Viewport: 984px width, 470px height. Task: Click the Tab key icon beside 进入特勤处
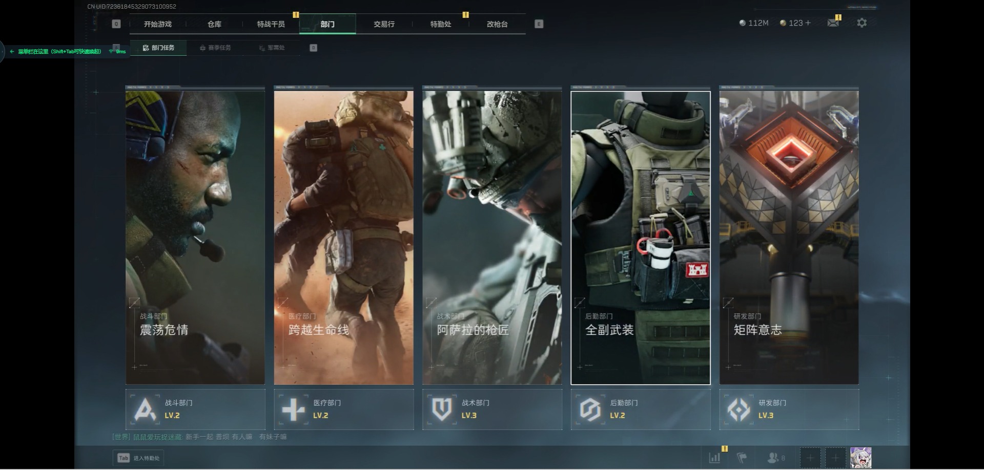pos(124,458)
